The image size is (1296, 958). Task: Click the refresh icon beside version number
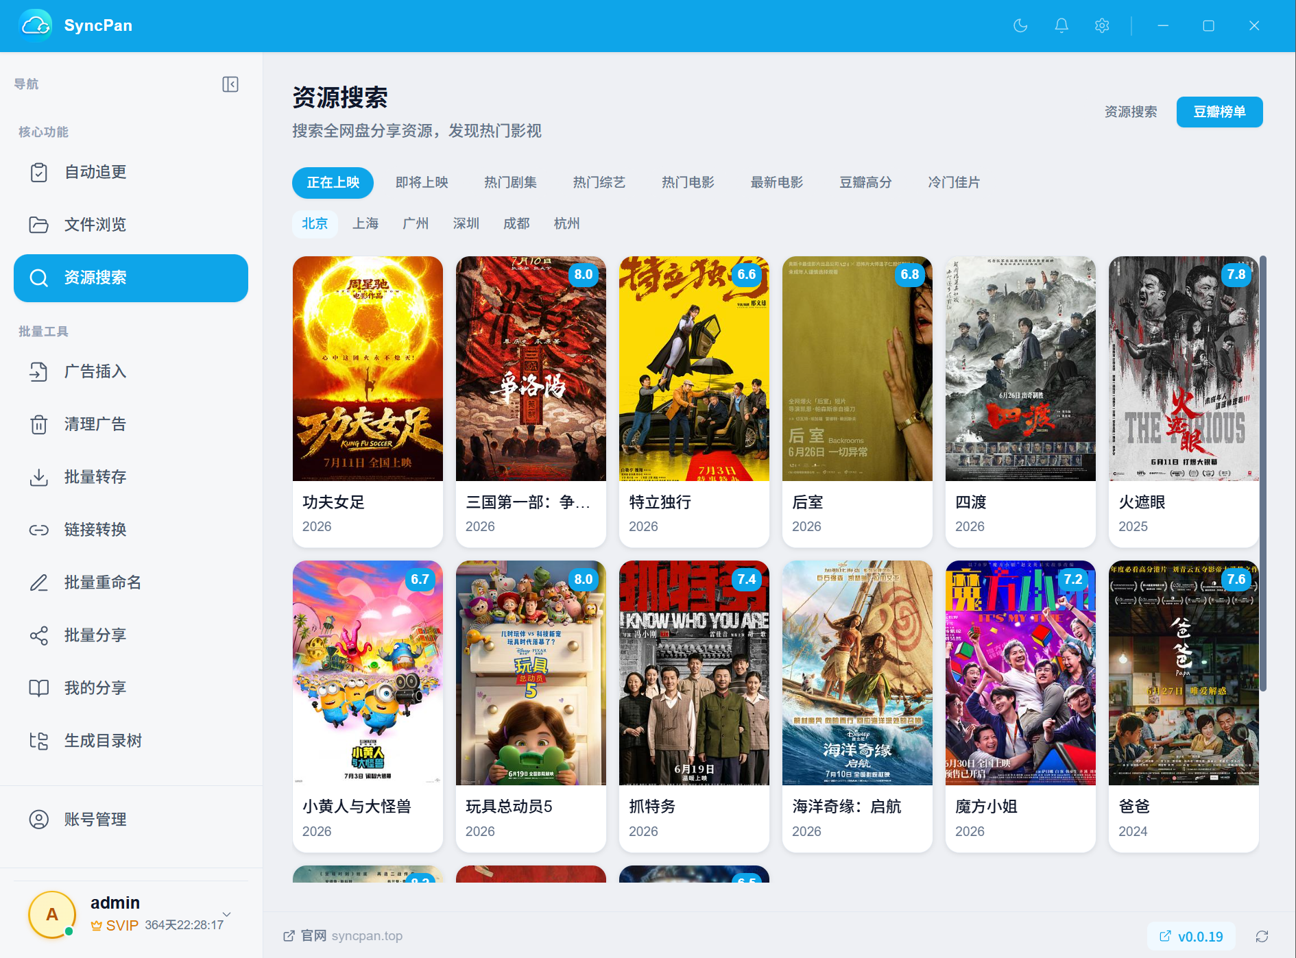tap(1262, 936)
